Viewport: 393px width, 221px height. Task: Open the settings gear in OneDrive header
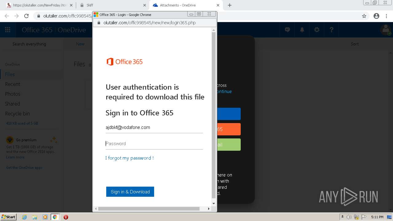click(x=317, y=30)
